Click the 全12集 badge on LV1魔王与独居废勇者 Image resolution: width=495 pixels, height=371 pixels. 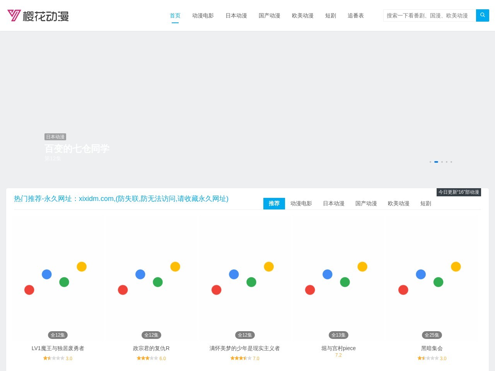(x=58, y=335)
